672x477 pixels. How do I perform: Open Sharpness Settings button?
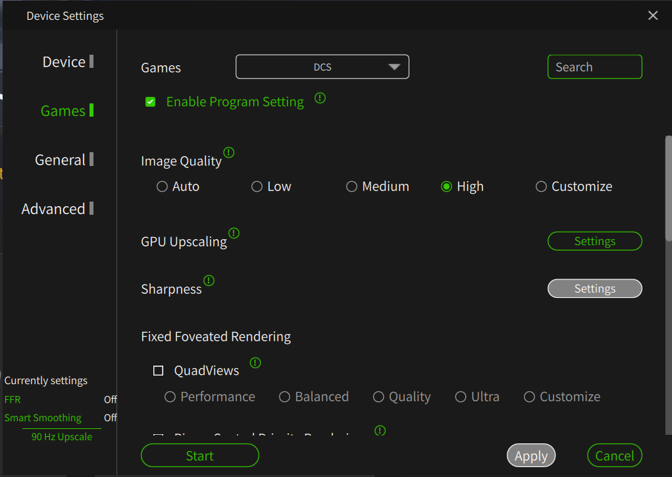point(594,289)
